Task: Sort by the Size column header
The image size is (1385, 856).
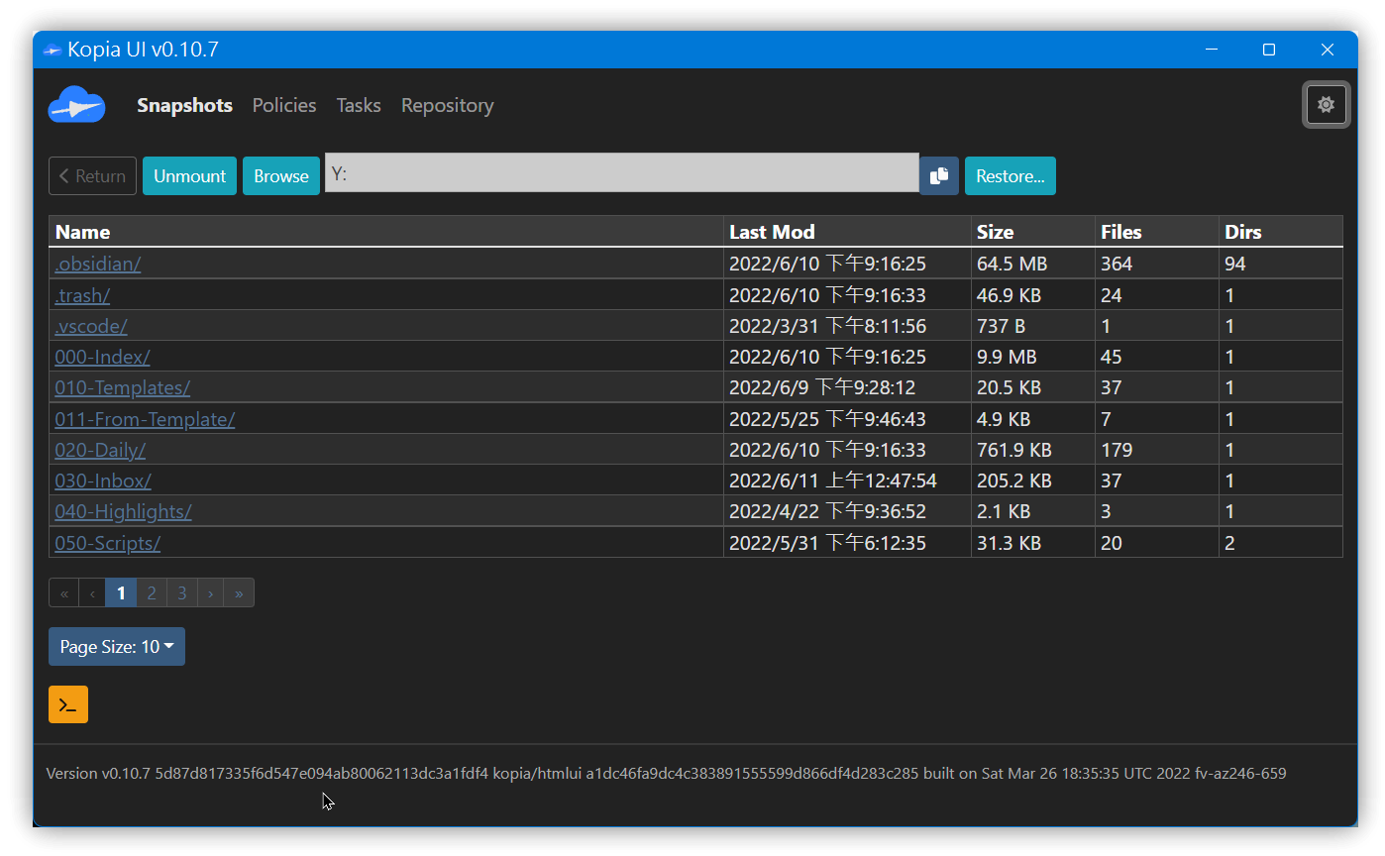Action: click(x=1033, y=232)
